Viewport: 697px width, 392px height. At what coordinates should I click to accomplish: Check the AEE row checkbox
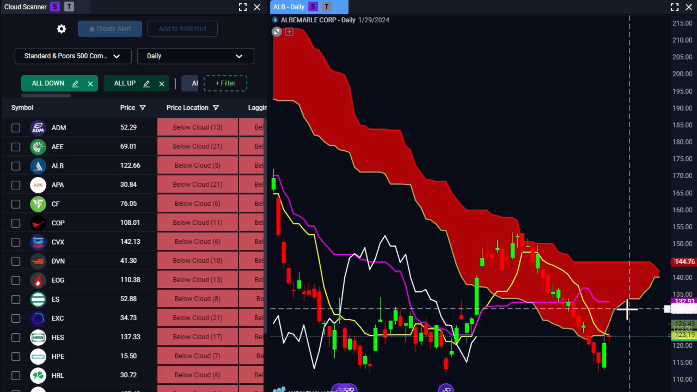(16, 147)
